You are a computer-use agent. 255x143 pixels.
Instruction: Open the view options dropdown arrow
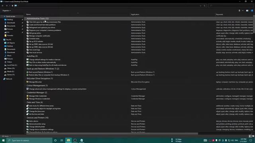(243, 11)
